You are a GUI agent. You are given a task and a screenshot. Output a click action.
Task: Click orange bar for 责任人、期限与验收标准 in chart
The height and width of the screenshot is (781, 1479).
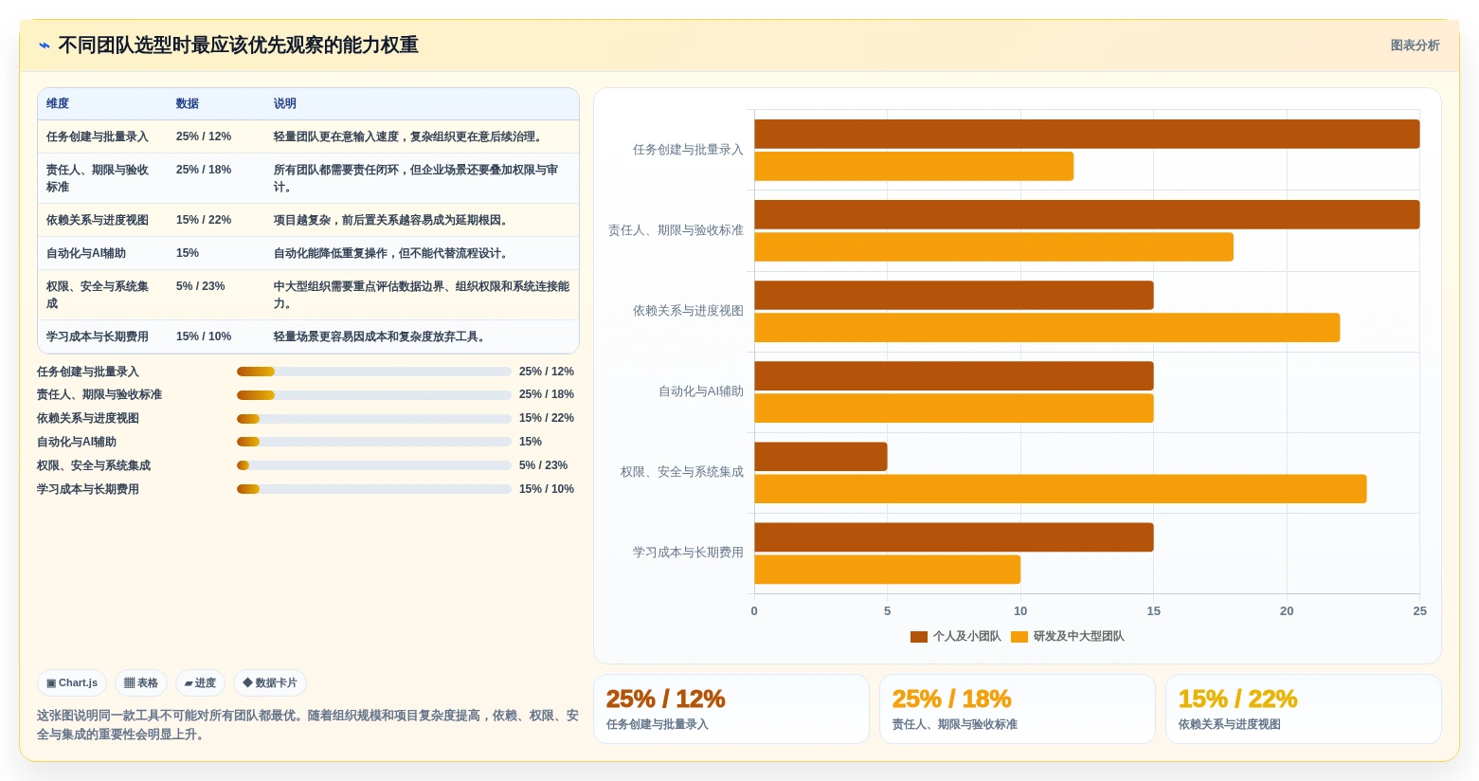tap(994, 246)
